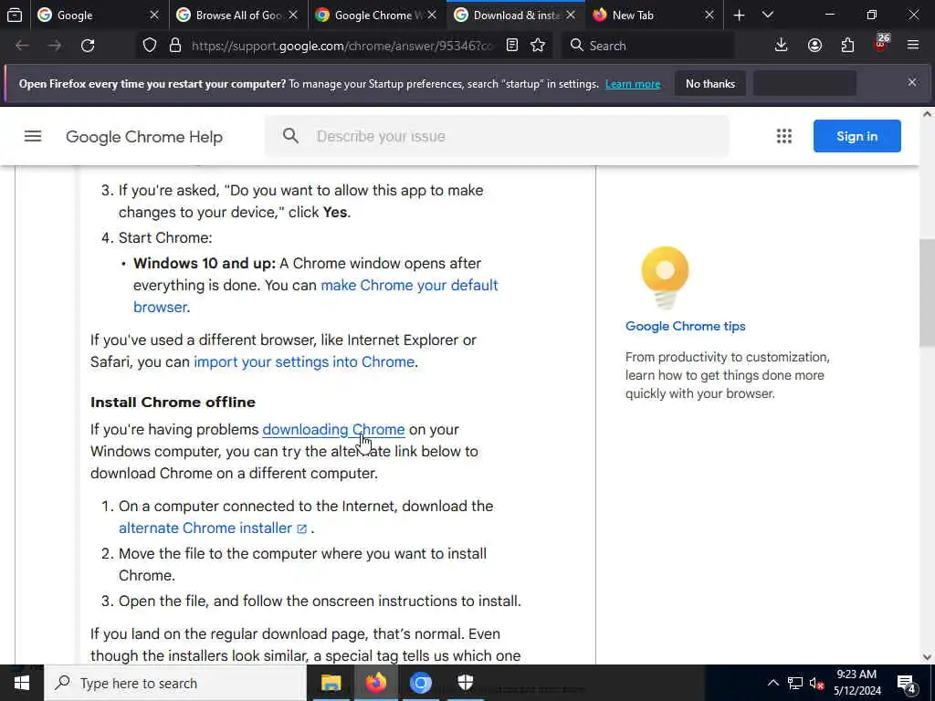Follow the downloading Chrome link
Viewport: 935px width, 701px height.
(333, 429)
